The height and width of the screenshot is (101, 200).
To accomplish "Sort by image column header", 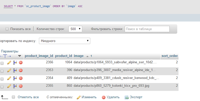I will point(79,56).
